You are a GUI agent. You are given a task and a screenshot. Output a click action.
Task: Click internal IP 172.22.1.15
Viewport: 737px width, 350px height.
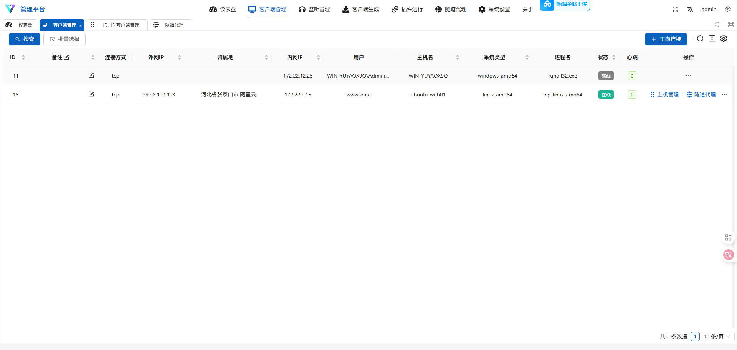tap(298, 95)
